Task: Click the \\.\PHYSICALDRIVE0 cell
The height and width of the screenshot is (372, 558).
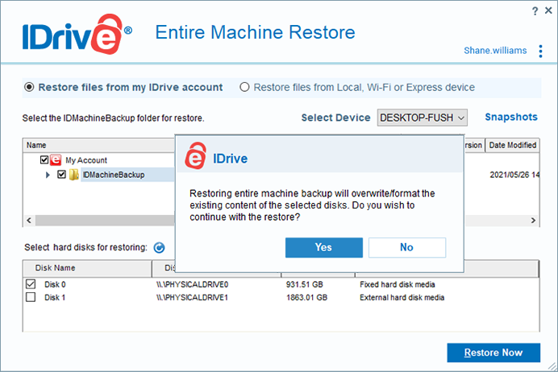Action: (x=192, y=284)
